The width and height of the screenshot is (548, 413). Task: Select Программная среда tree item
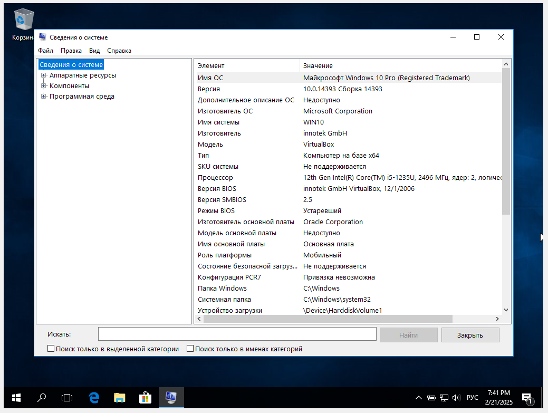(x=82, y=96)
